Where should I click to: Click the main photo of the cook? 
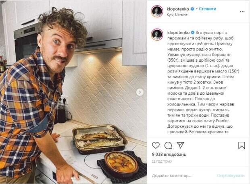(73, 92)
